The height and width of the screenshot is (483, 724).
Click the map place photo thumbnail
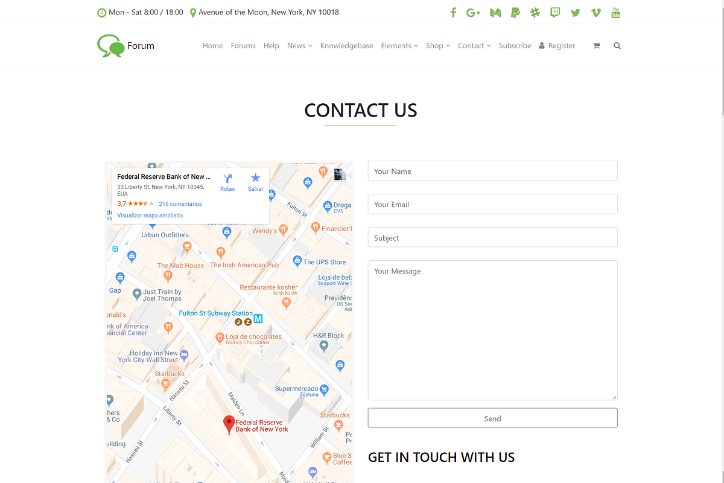tap(340, 174)
